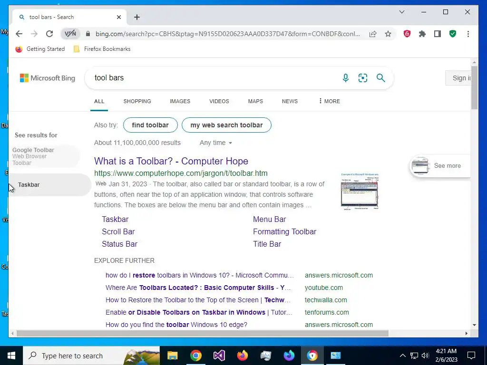
Task: Open visual search camera icon
Action: point(363,78)
